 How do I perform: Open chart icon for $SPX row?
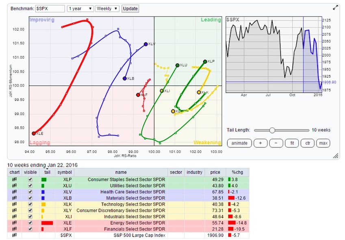14,235
